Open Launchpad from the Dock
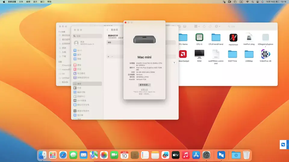This screenshot has width=289, height=162. click(x=53, y=155)
